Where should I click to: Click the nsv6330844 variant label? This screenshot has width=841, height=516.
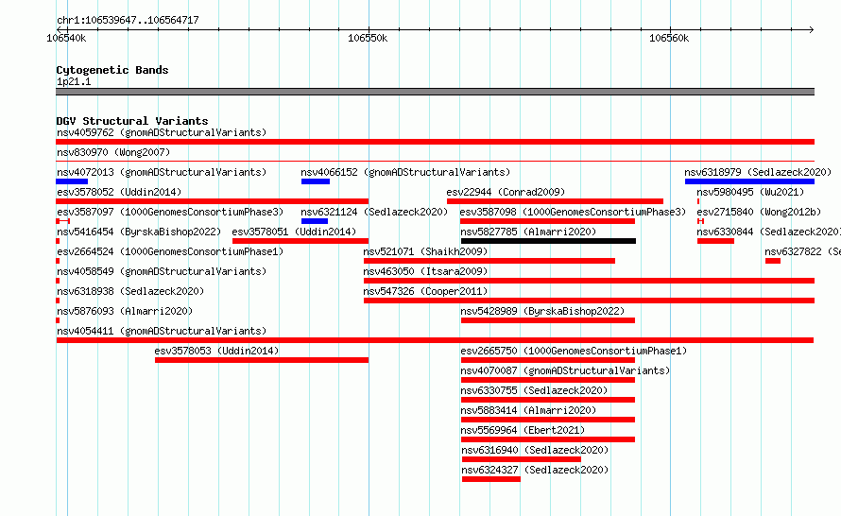click(x=768, y=232)
